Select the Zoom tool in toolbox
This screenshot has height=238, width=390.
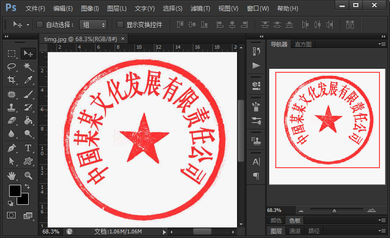point(28,176)
